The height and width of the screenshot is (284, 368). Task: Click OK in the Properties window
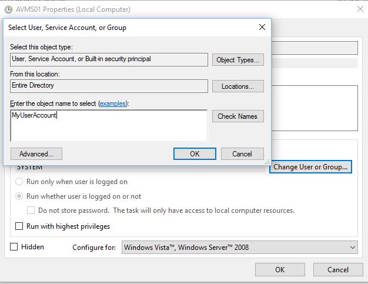coord(280,269)
